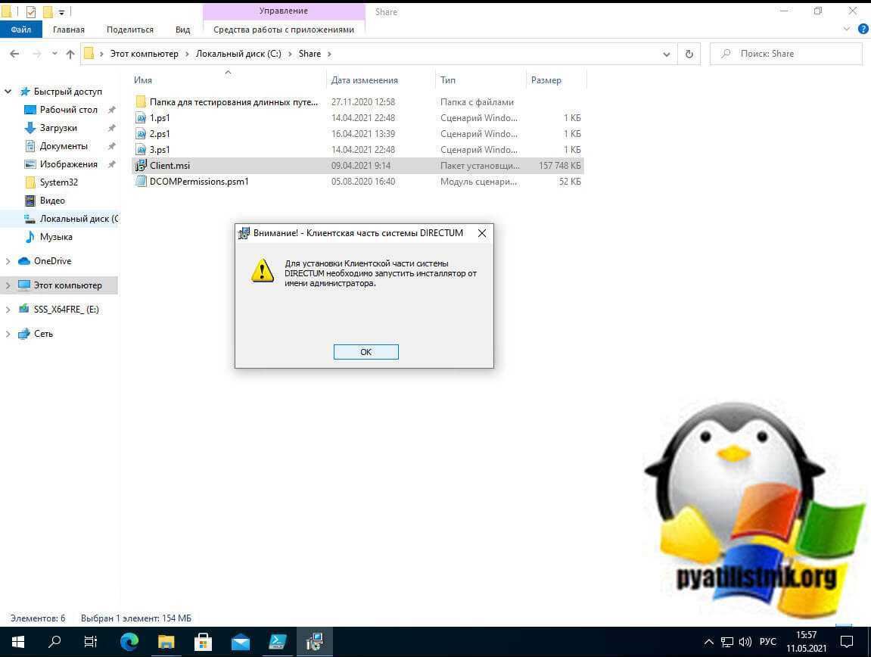This screenshot has width=871, height=657.
Task: Click the Client.msi installer file icon
Action: coord(141,166)
